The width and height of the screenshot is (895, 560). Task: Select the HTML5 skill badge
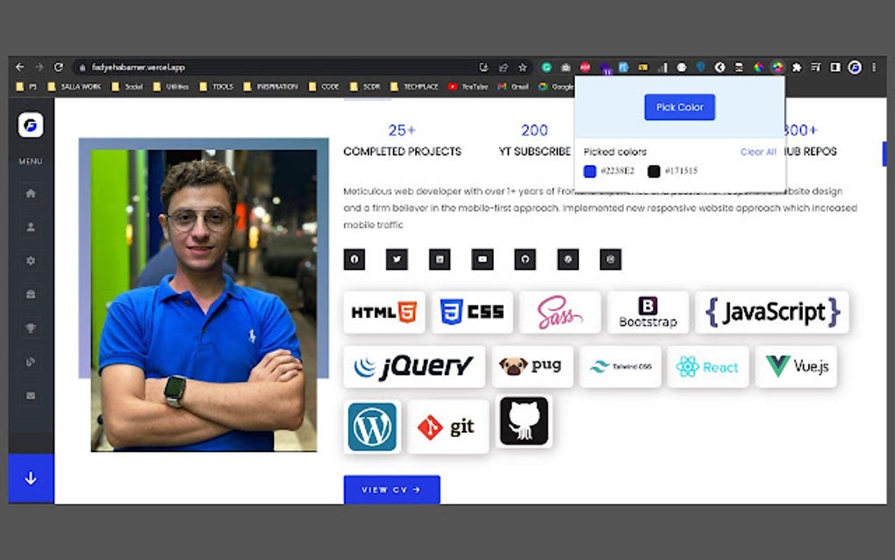click(x=383, y=312)
